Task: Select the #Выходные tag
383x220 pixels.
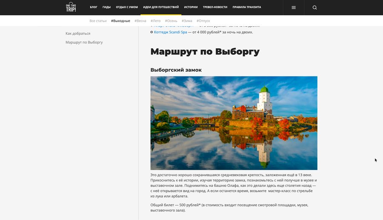Action: point(120,21)
